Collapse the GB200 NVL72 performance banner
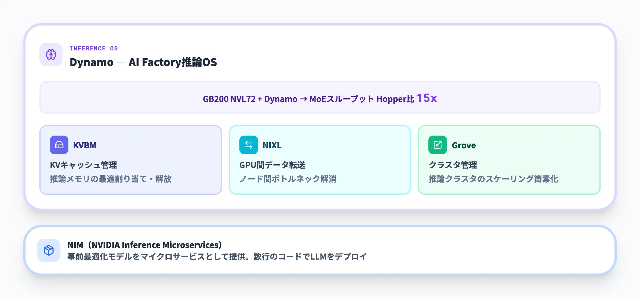Screen dimensions: 640x299 coord(320,97)
